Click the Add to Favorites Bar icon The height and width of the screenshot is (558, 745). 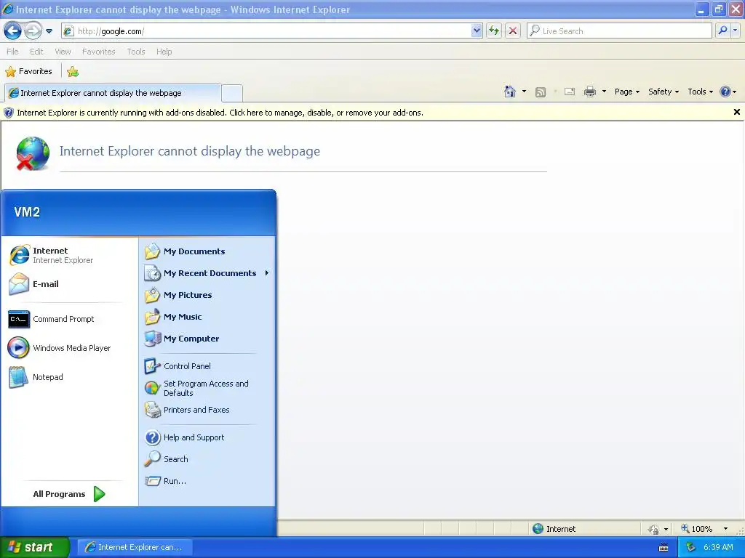73,72
